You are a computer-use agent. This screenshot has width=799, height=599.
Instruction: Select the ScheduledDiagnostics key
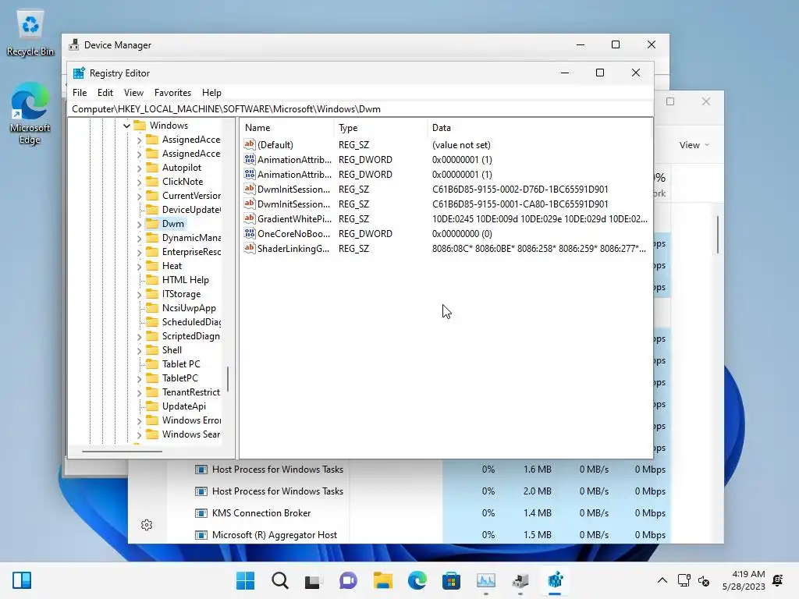(191, 322)
